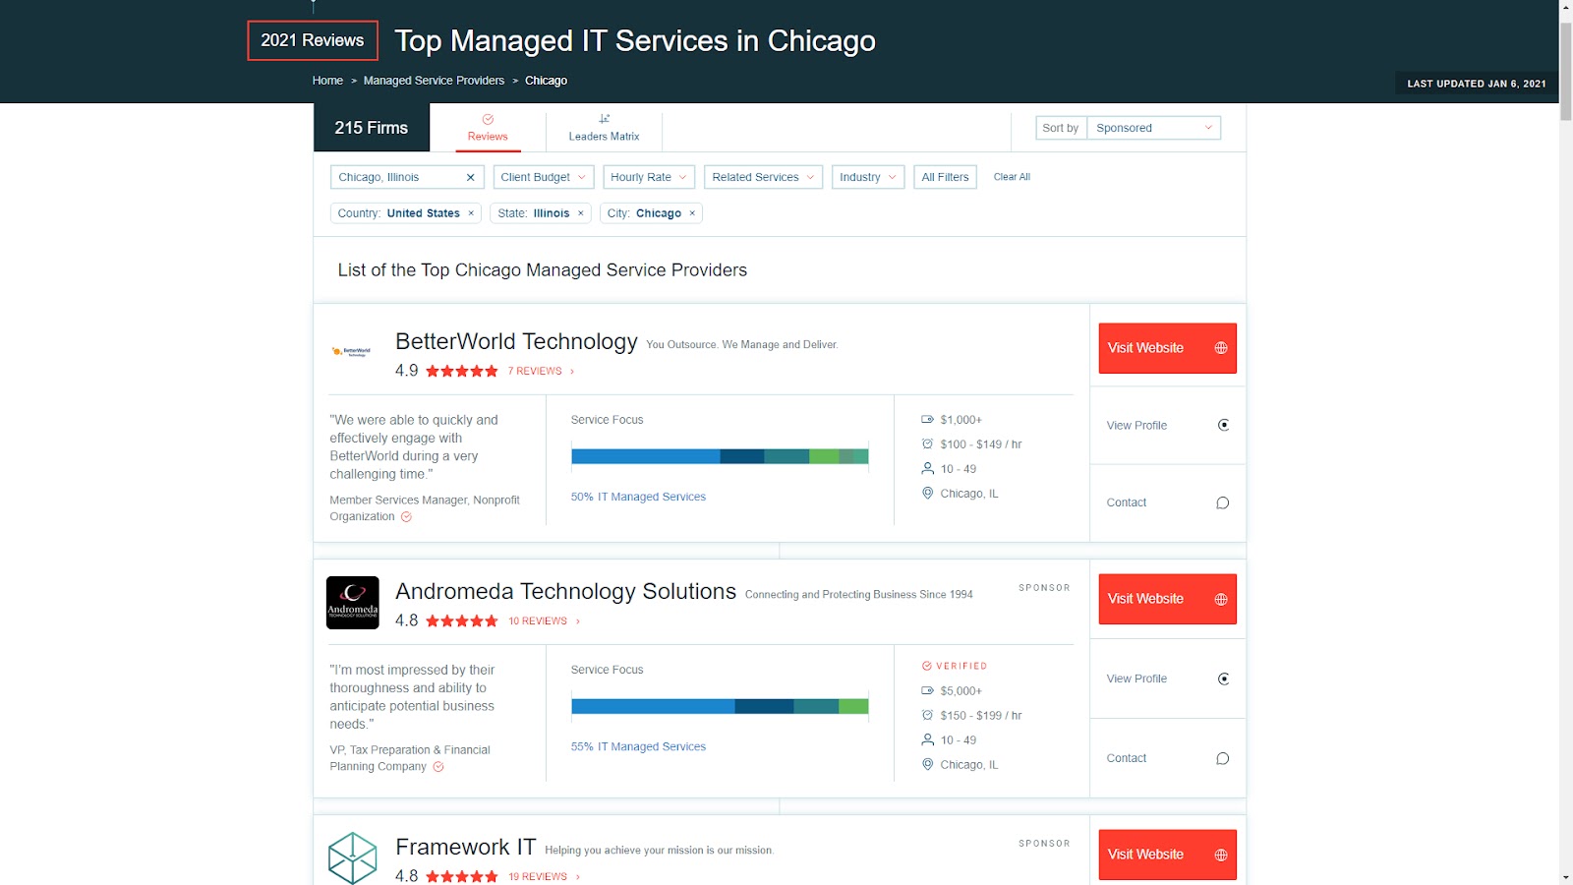Click the Andromeda Technology Solutions logo
1573x885 pixels.
pos(352,603)
